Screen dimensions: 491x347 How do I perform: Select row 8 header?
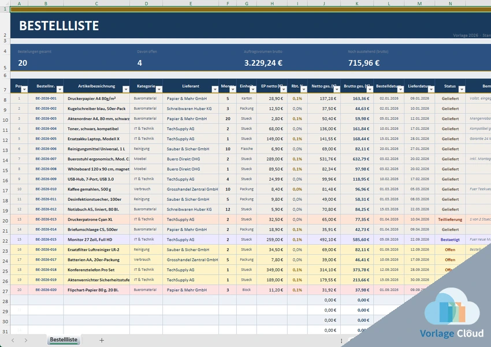coord(5,100)
